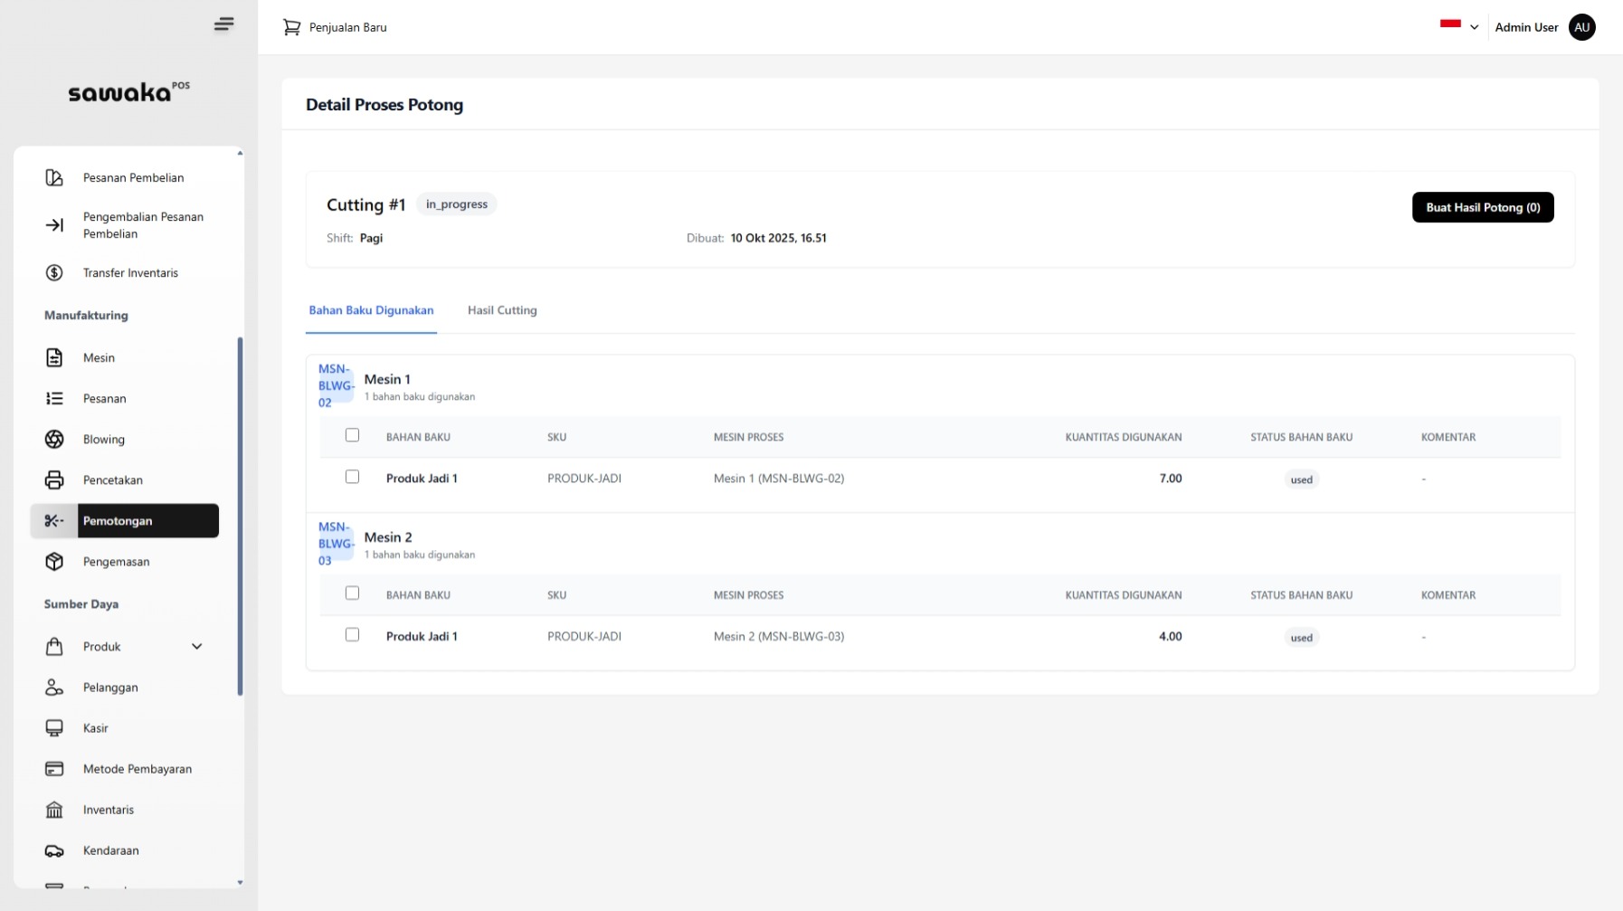
Task: Select the scissors Pemotongan icon
Action: tap(54, 521)
